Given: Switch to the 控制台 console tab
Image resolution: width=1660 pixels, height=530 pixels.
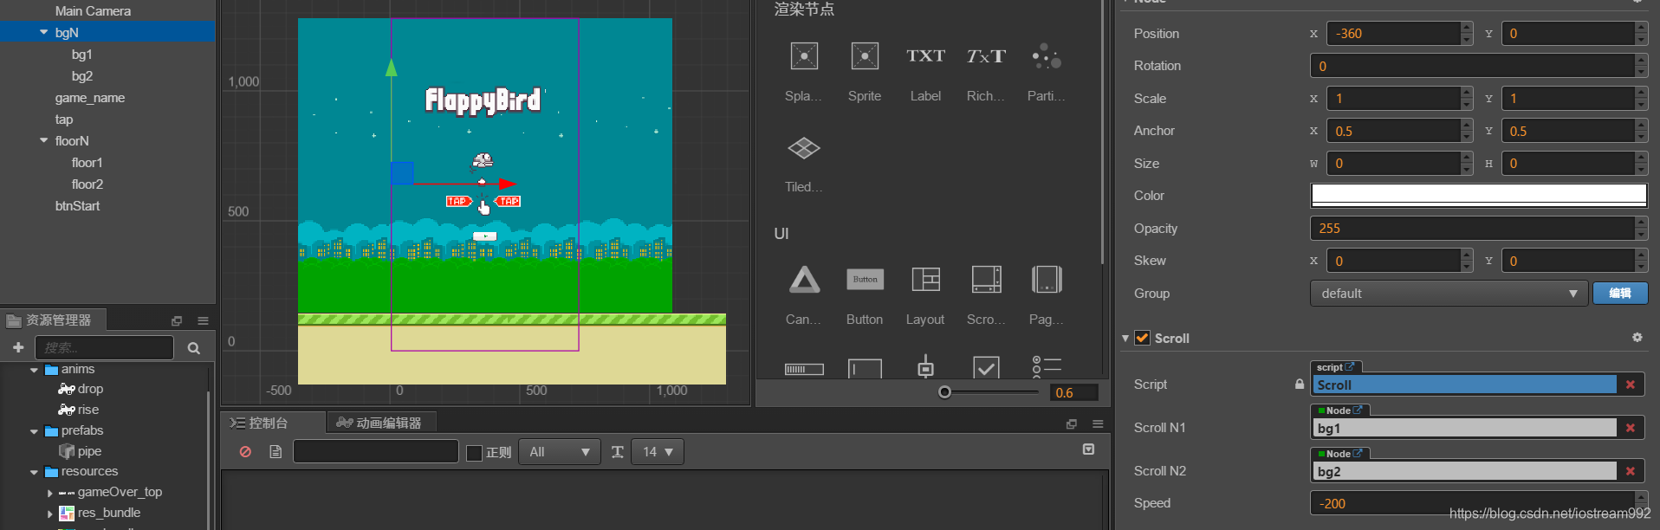Looking at the screenshot, I should point(272,423).
